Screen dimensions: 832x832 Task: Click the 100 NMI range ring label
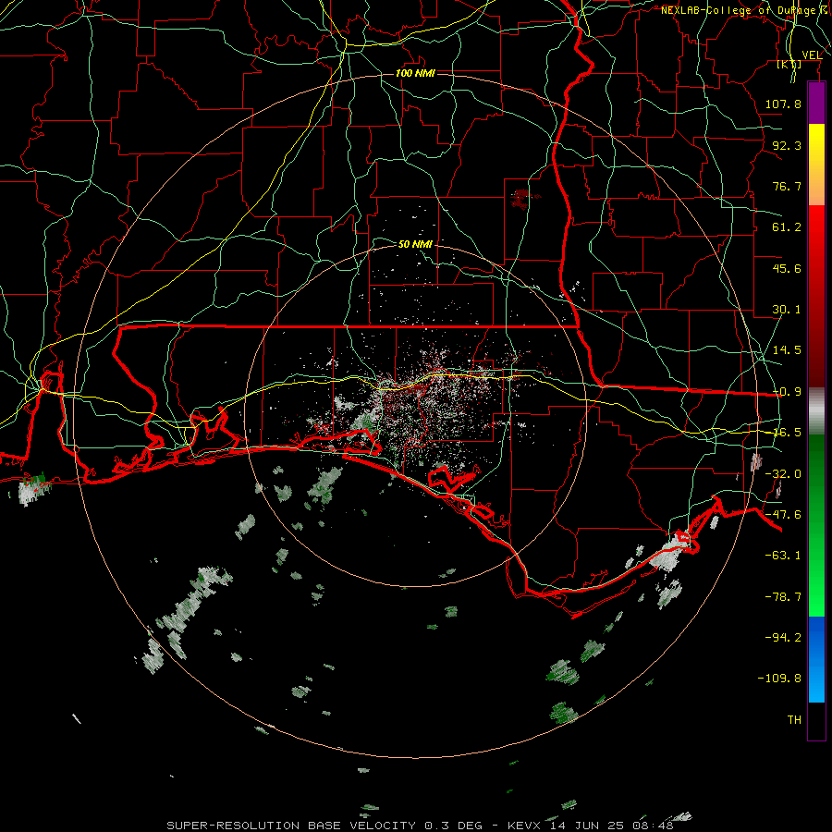point(415,73)
